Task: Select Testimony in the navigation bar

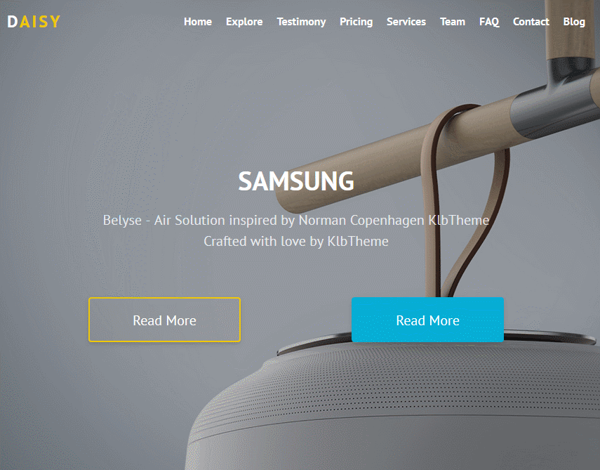Action: pyautogui.click(x=301, y=22)
